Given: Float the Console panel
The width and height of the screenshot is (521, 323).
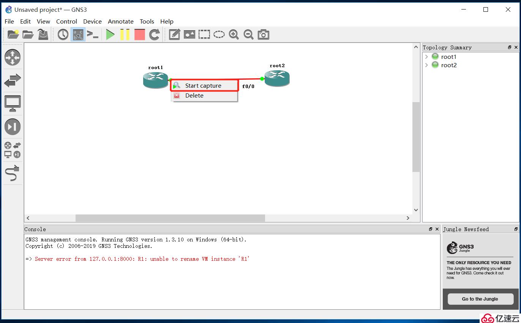Looking at the screenshot, I should (x=431, y=229).
